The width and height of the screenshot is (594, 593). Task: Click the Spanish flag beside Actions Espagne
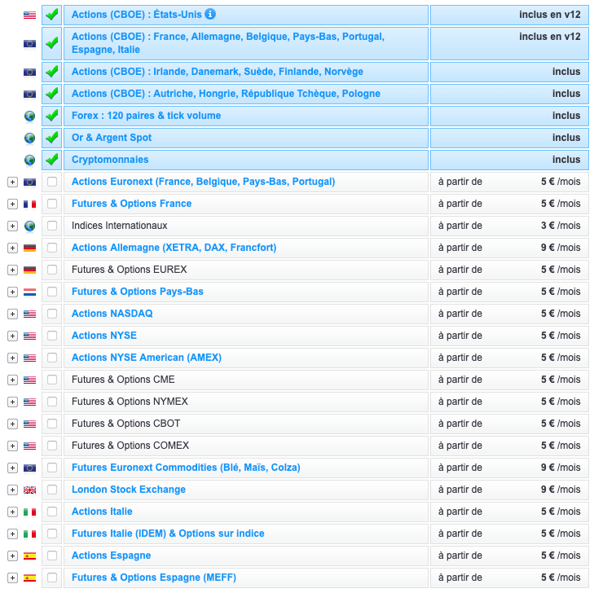click(30, 556)
